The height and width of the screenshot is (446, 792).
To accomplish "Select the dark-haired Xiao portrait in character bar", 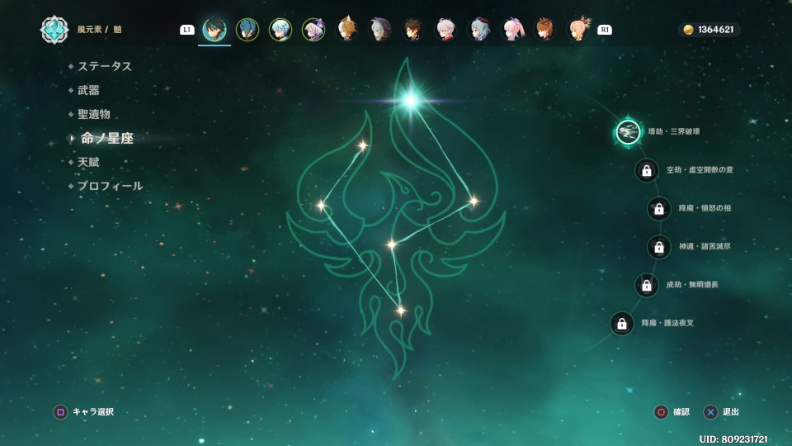I will click(214, 30).
